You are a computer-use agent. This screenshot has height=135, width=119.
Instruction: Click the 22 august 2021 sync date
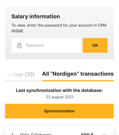[59, 97]
